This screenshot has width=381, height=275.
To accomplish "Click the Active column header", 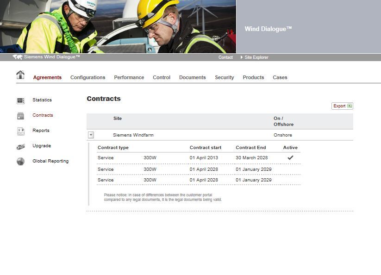I will pos(290,148).
